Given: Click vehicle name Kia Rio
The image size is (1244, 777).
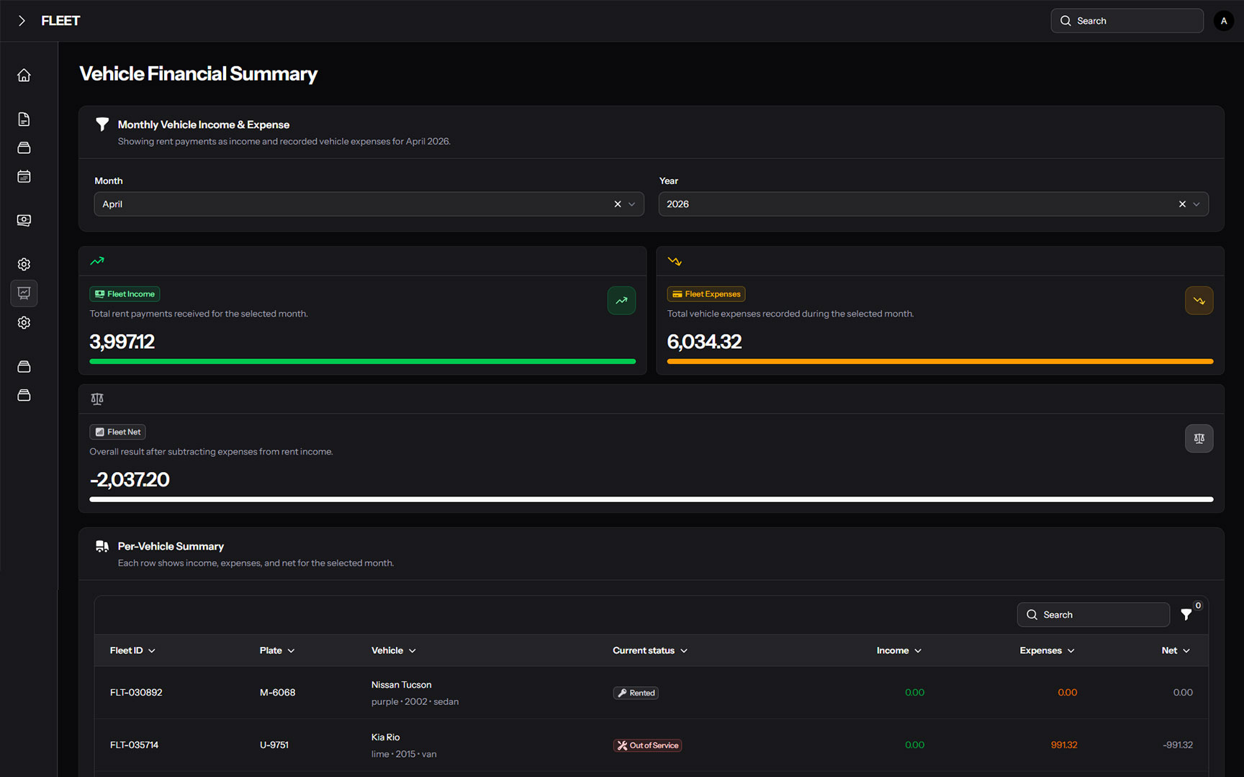Looking at the screenshot, I should point(385,737).
